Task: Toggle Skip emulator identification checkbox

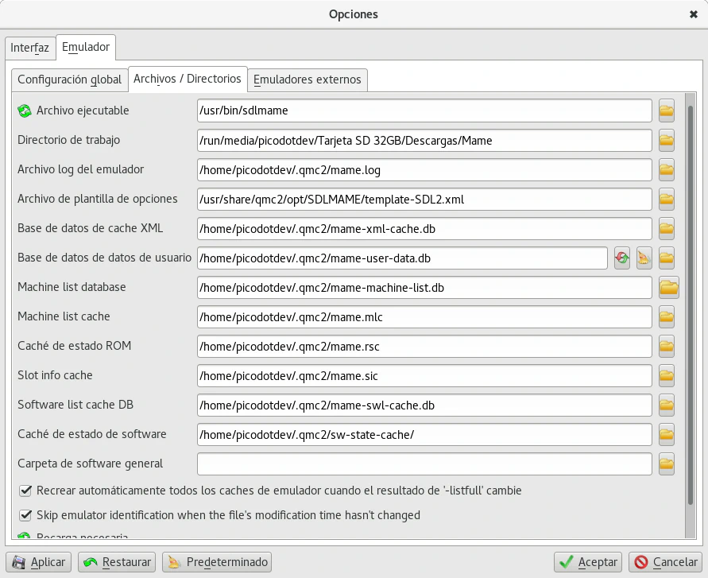Action: 25,515
